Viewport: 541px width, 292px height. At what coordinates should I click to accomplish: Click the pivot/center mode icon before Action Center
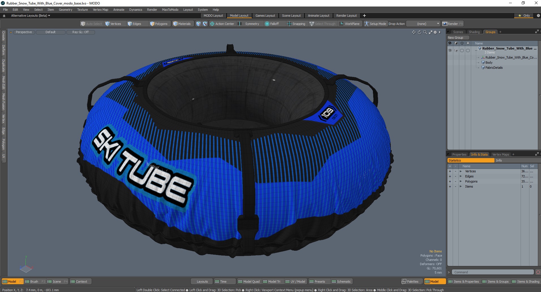tap(205, 24)
